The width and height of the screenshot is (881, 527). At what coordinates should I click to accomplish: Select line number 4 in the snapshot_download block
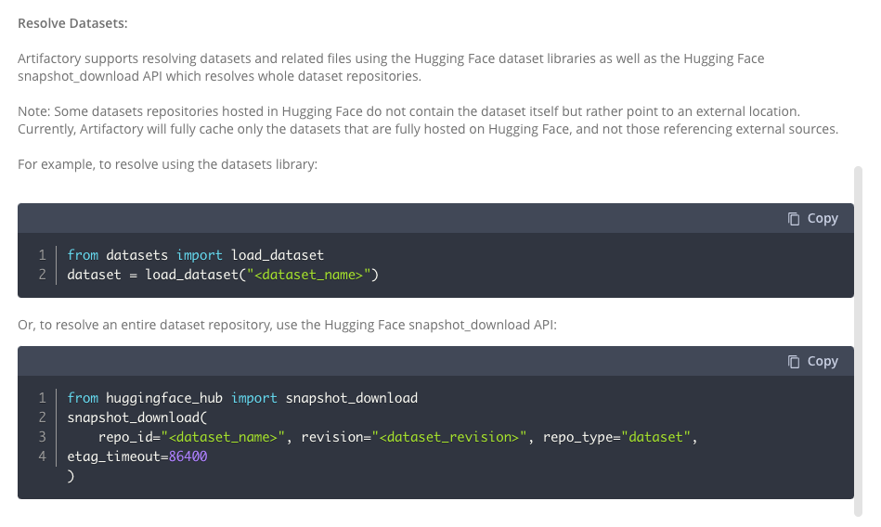tap(42, 456)
